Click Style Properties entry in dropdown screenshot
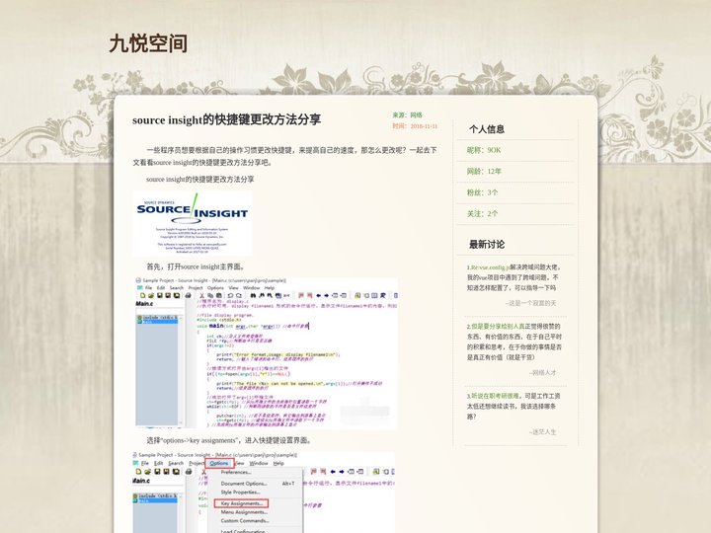The image size is (711, 533). tap(240, 492)
